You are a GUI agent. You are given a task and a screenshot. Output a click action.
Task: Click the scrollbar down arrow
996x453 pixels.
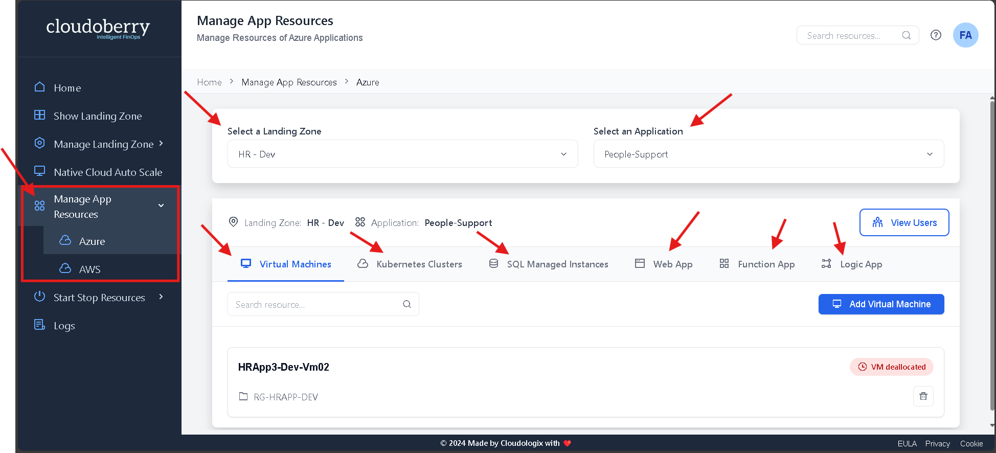tap(992, 425)
